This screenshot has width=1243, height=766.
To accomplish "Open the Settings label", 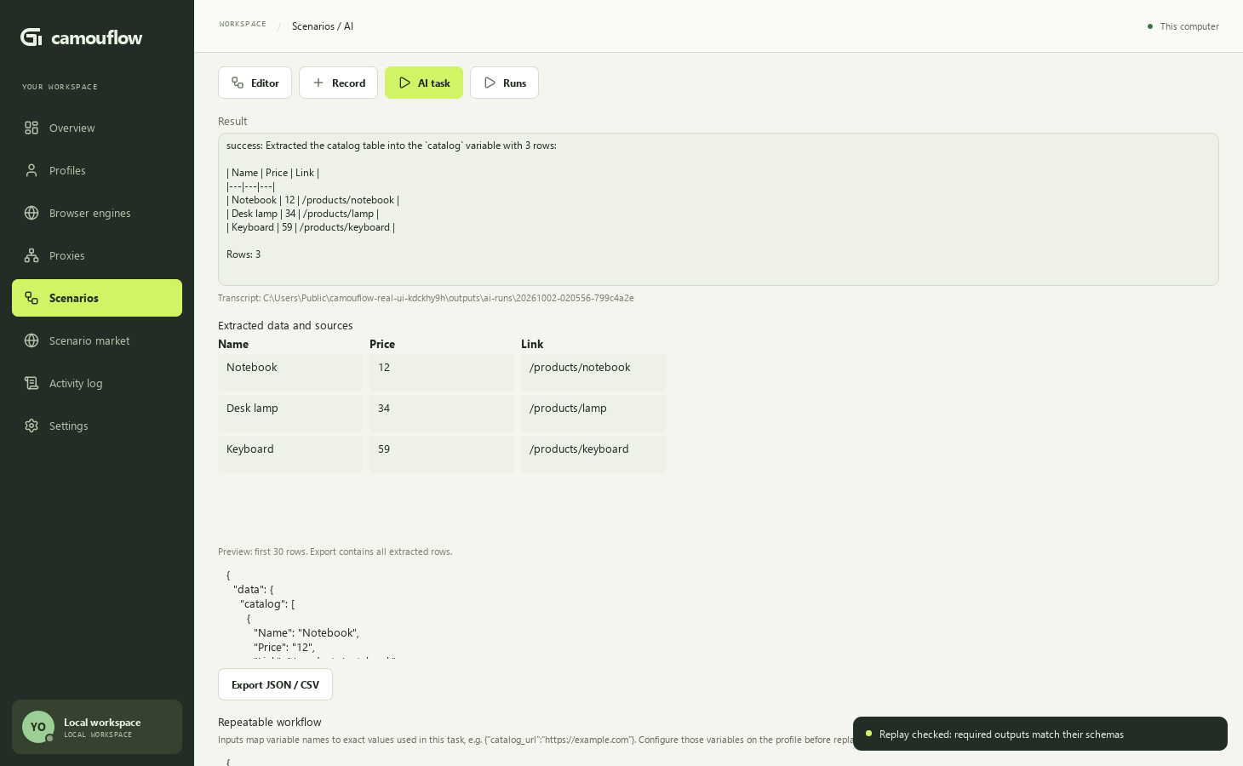I will click(x=68, y=426).
